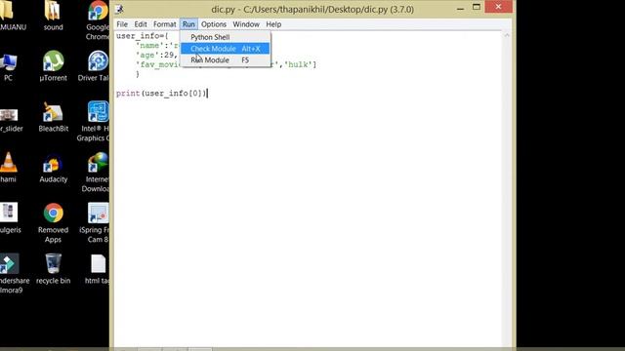Click the IDLE window title icon
The image size is (625, 351).
point(119,9)
